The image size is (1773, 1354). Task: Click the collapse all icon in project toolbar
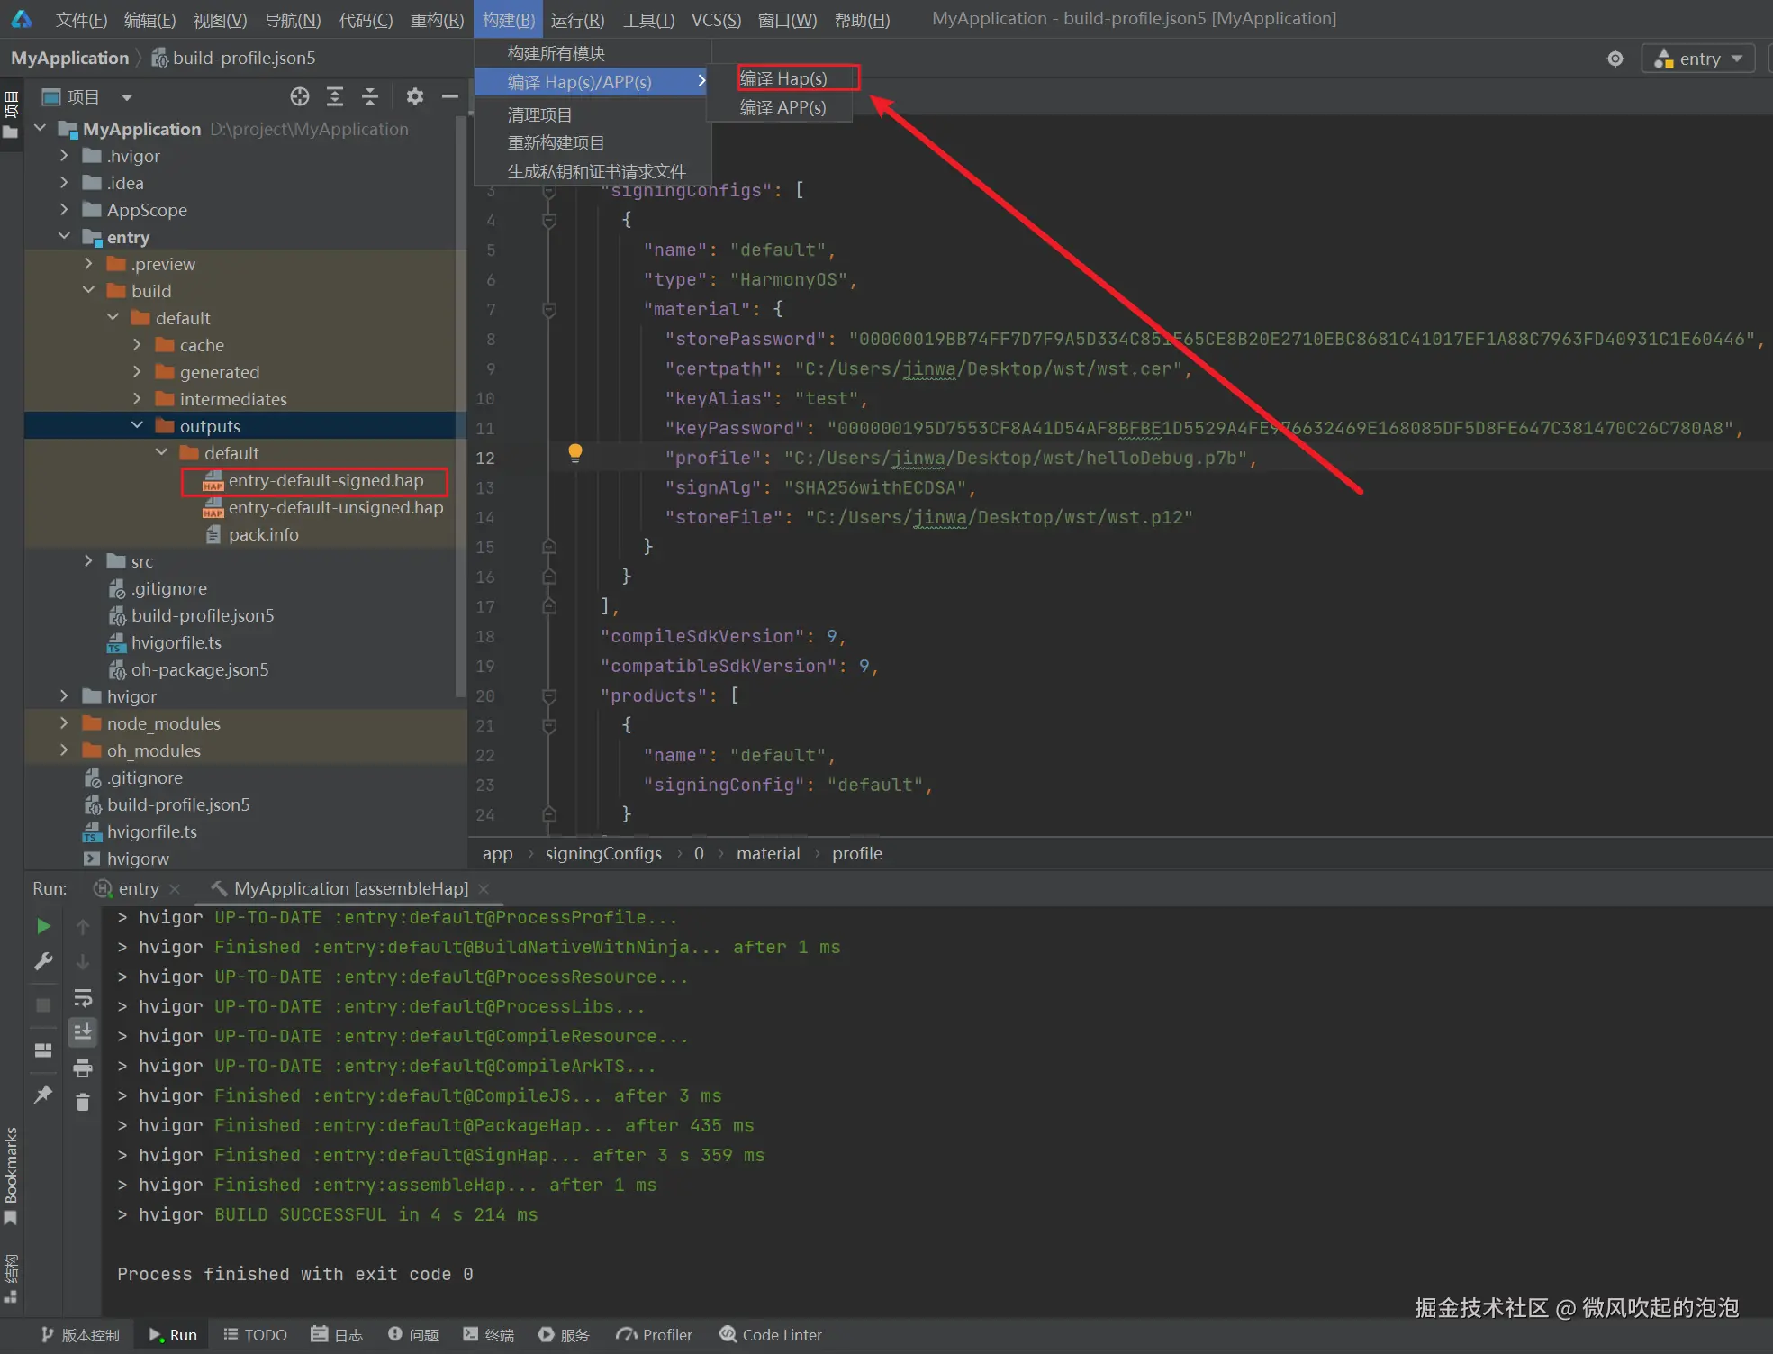pyautogui.click(x=370, y=96)
